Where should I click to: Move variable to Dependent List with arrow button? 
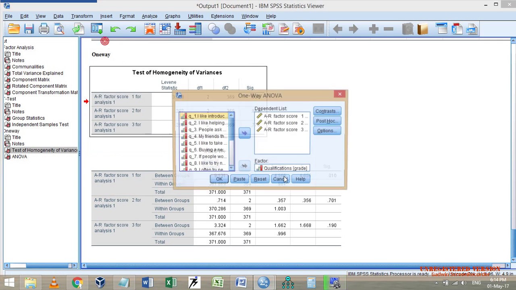coord(244,133)
